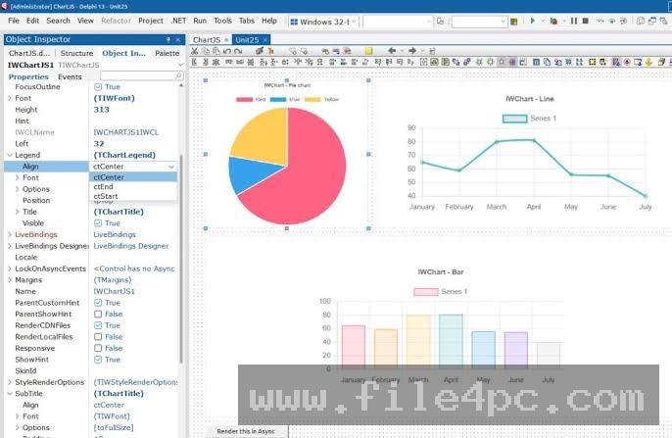Collapse the Legend property group
This screenshot has width=672, height=438.
click(x=10, y=155)
